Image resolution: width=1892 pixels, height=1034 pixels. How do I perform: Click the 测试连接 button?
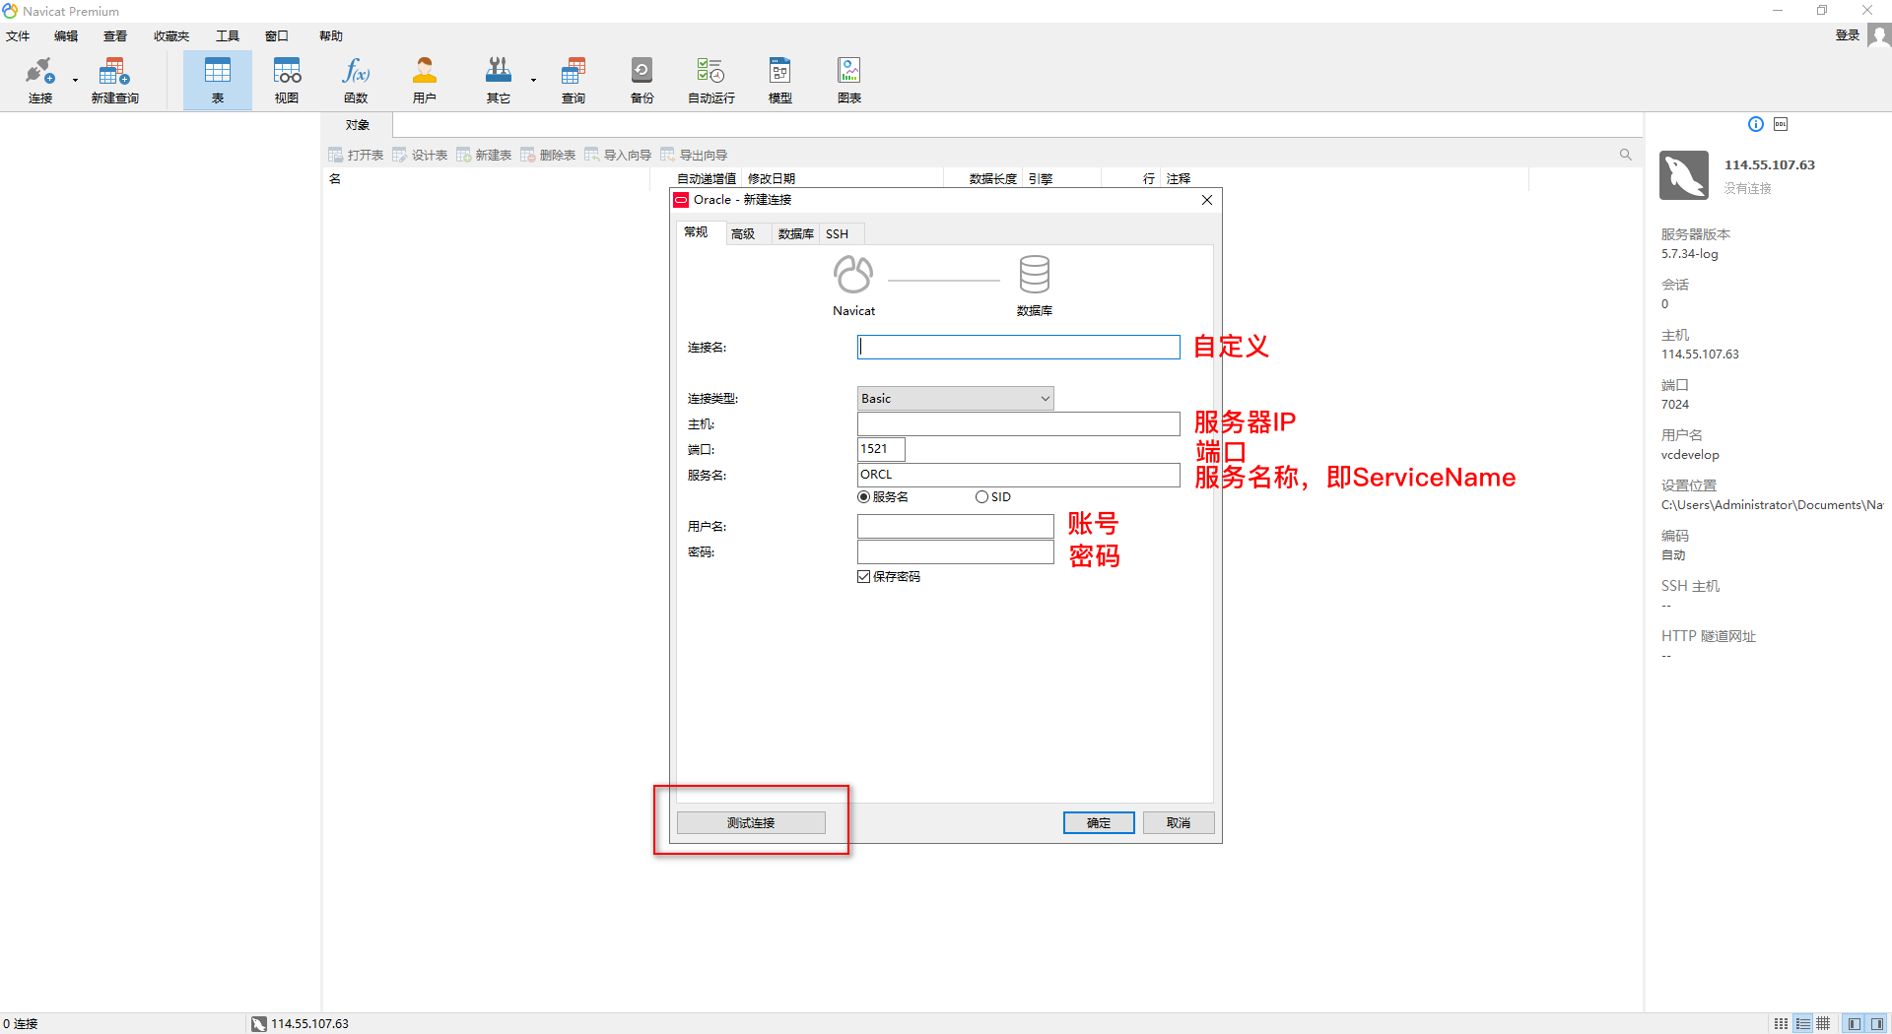[751, 822]
